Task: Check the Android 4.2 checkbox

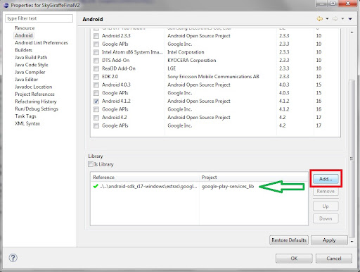Action: 96,118
